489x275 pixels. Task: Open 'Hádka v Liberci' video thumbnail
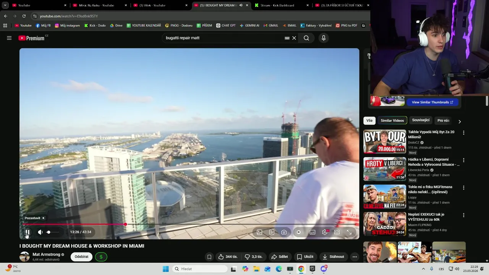[x=385, y=169]
